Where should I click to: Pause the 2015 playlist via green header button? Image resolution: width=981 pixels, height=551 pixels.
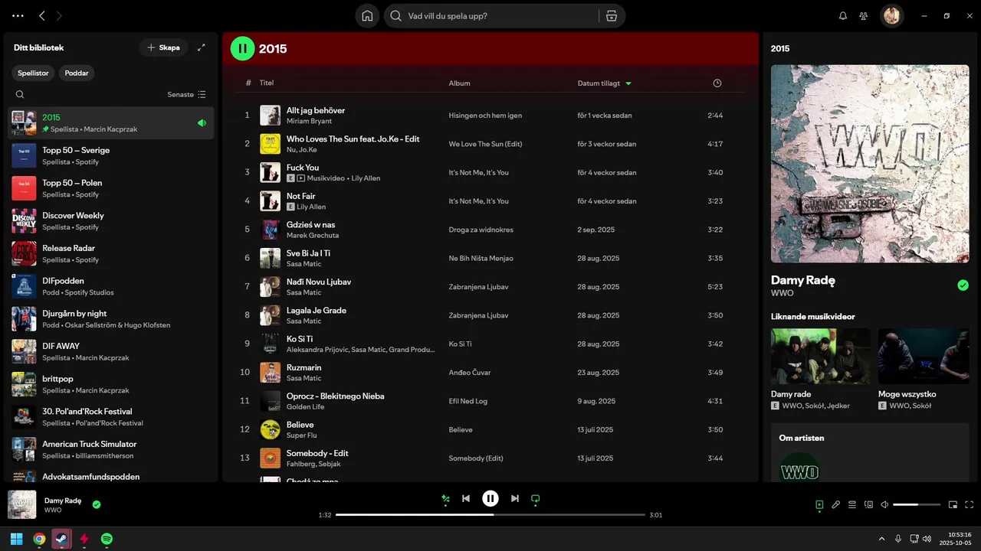coord(242,48)
